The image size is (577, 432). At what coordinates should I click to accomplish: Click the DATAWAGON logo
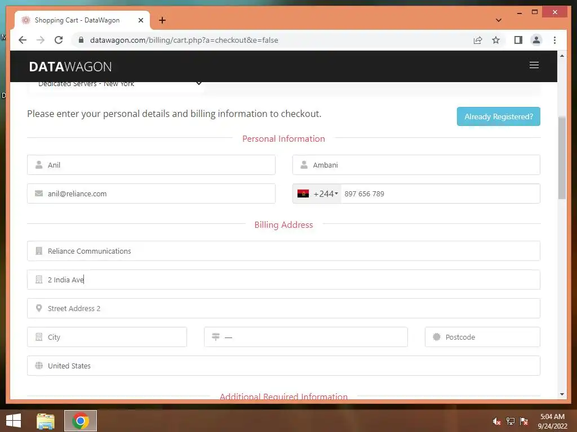point(70,66)
